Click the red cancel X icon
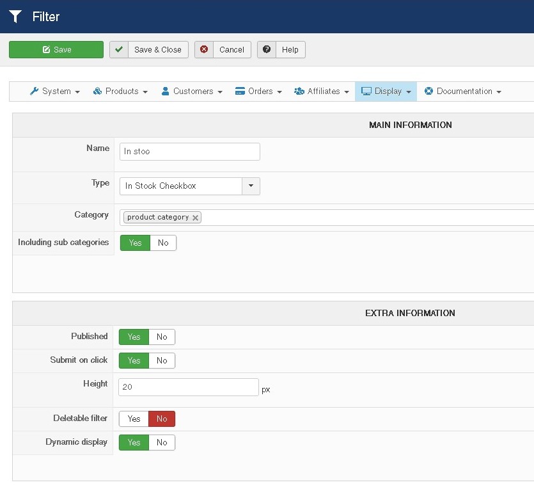 coord(203,50)
